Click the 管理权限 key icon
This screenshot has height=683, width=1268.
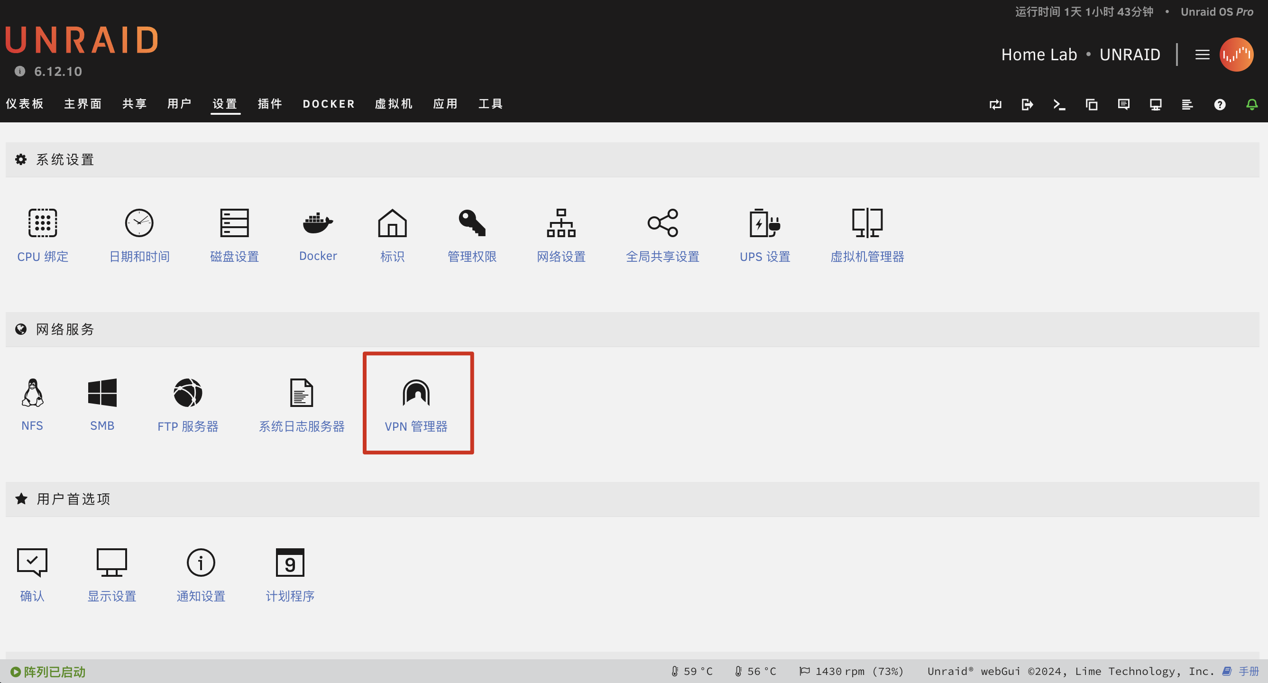click(471, 223)
